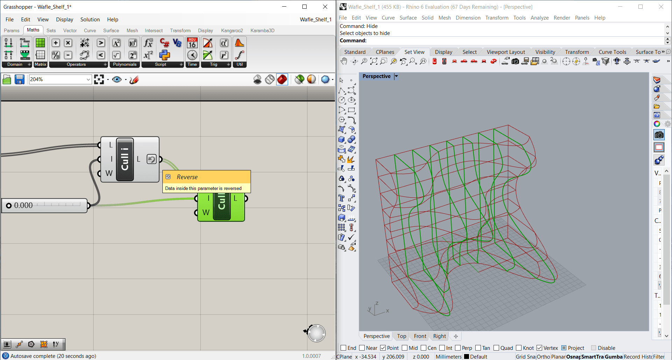
Task: Click the Grasshopper preview eye icon
Action: [117, 80]
